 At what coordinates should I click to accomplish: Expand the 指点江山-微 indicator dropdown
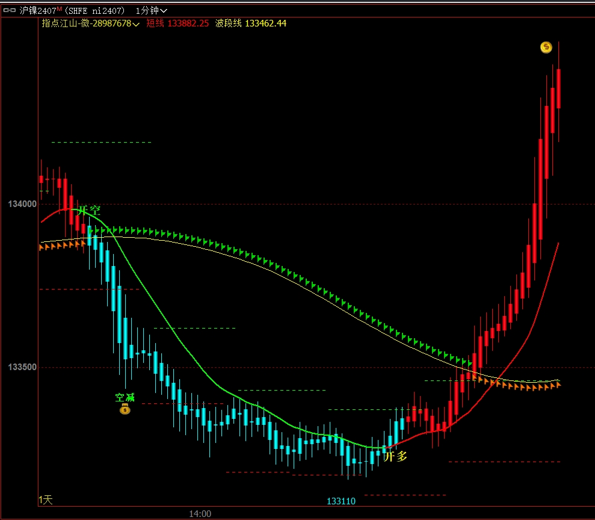(x=136, y=24)
